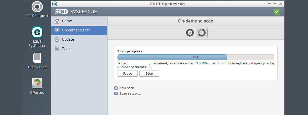Close the ESET SysRescue window
Screen dimensions: 308x115
click(281, 4)
